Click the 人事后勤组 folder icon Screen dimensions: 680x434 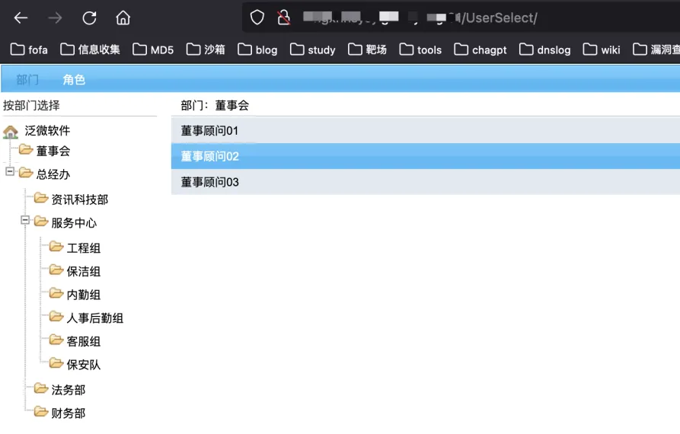coord(56,317)
